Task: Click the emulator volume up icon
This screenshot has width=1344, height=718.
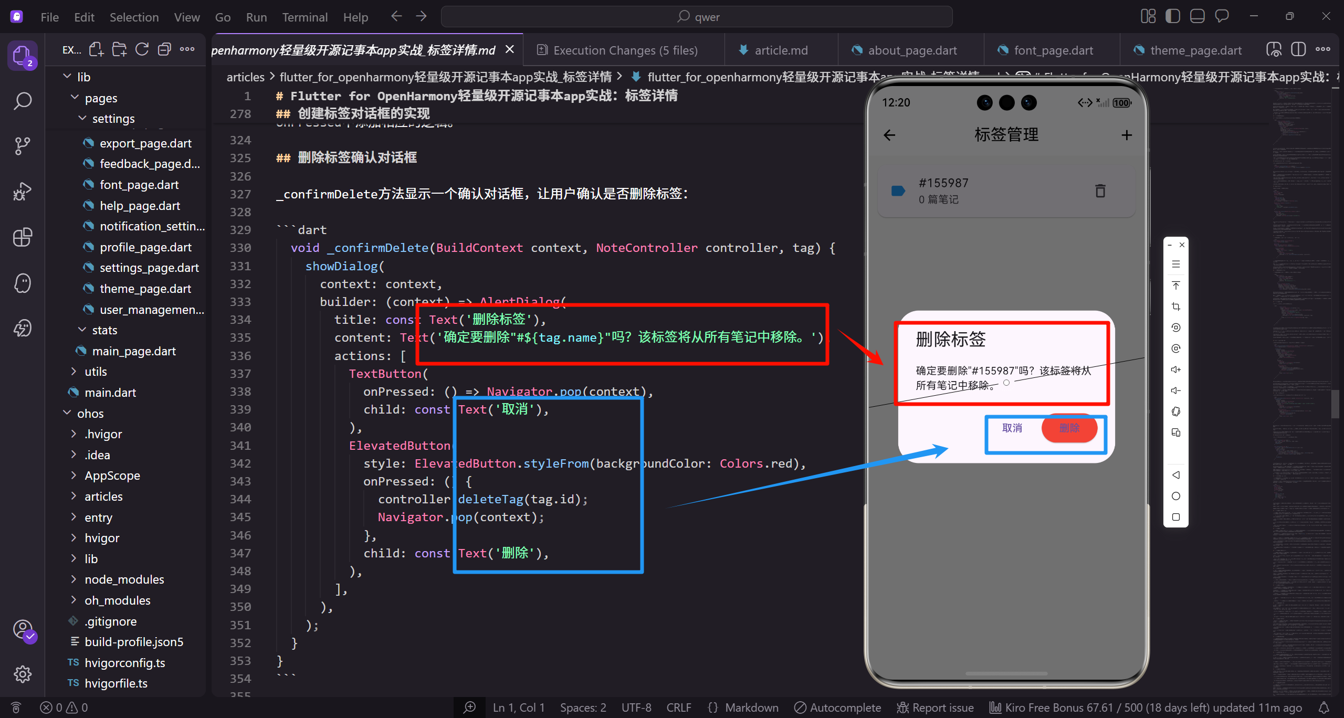Action: click(x=1176, y=369)
